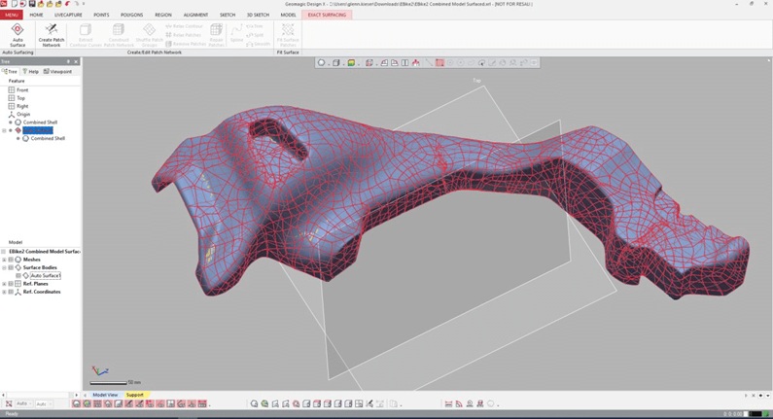Switch to the Viewpoint panel tab

pos(57,72)
